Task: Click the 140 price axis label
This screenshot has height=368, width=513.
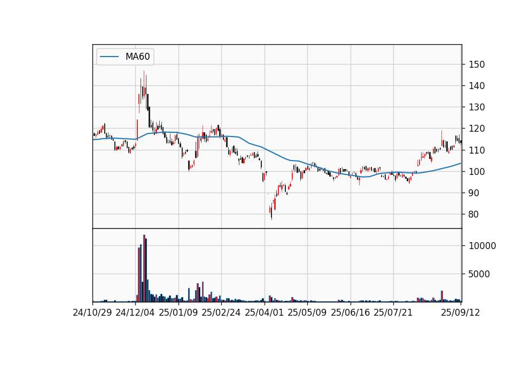Action: pyautogui.click(x=477, y=86)
